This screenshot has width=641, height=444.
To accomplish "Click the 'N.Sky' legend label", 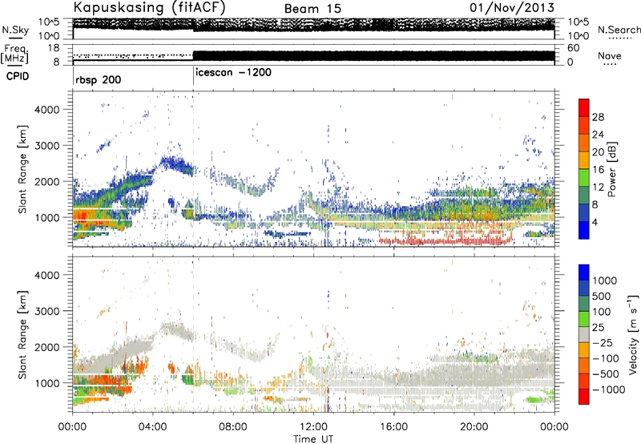I will tap(15, 30).
